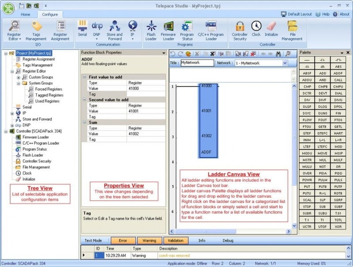The image size is (353, 267).
Task: Expand the DNP tree node
Action: click(x=12, y=126)
